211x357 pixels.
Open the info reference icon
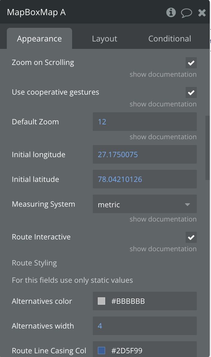click(171, 12)
